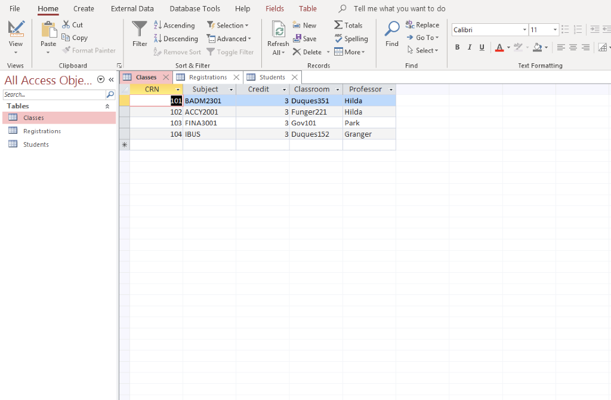Activate the Format Painter
Screen dimensions: 611x400
tap(89, 50)
